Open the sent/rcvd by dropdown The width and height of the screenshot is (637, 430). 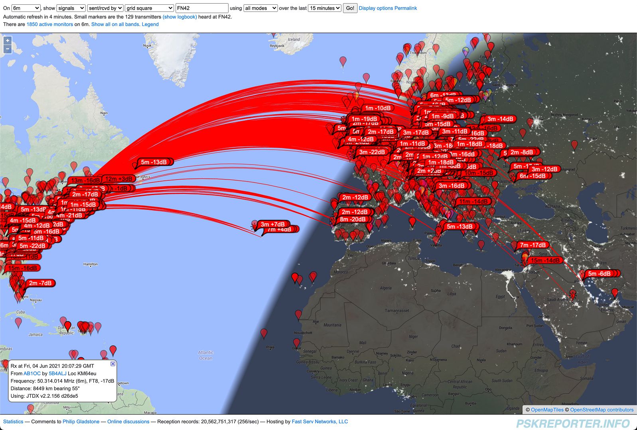(x=105, y=8)
